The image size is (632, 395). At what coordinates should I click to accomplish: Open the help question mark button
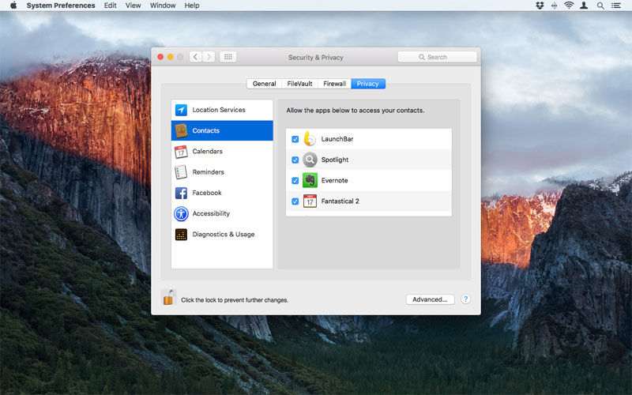[x=465, y=299]
